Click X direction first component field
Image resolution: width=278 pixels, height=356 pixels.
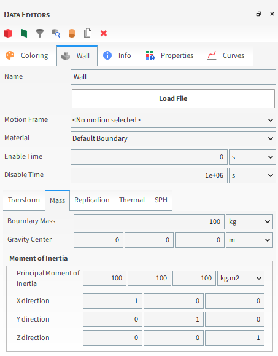point(112,301)
